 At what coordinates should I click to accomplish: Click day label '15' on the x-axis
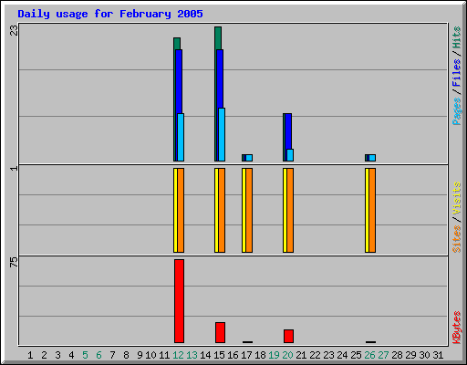tap(219, 355)
